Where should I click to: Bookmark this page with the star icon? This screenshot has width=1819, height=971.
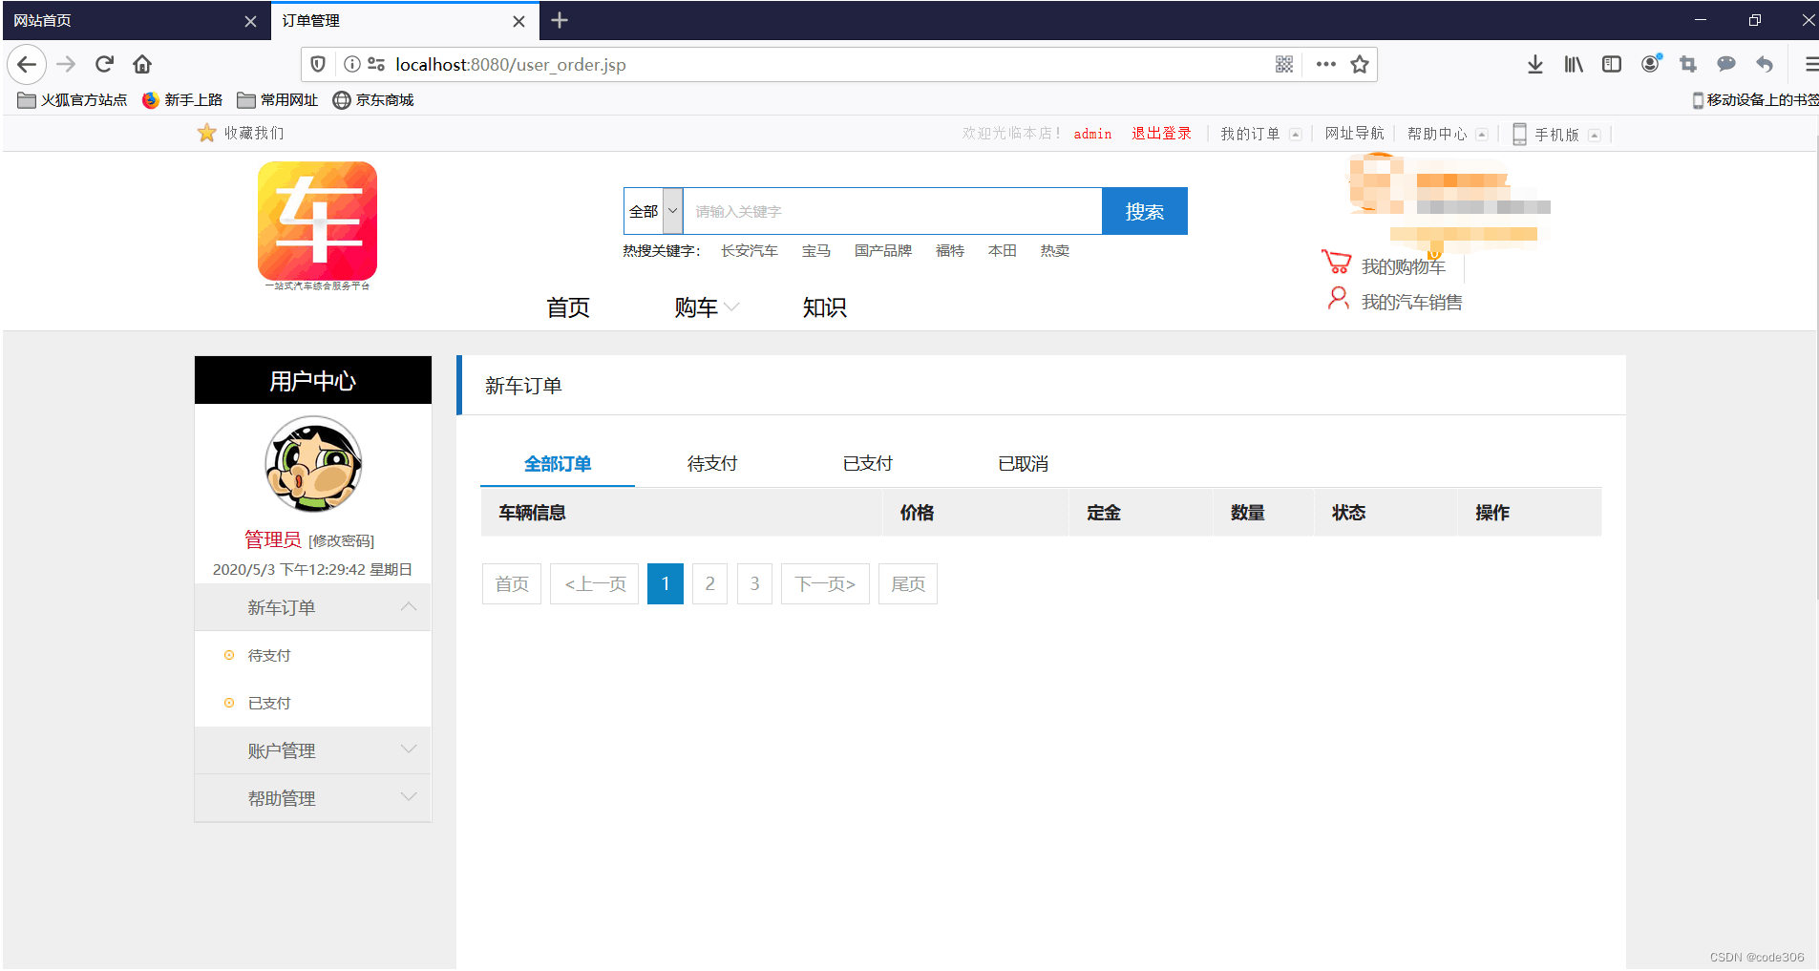point(1360,64)
